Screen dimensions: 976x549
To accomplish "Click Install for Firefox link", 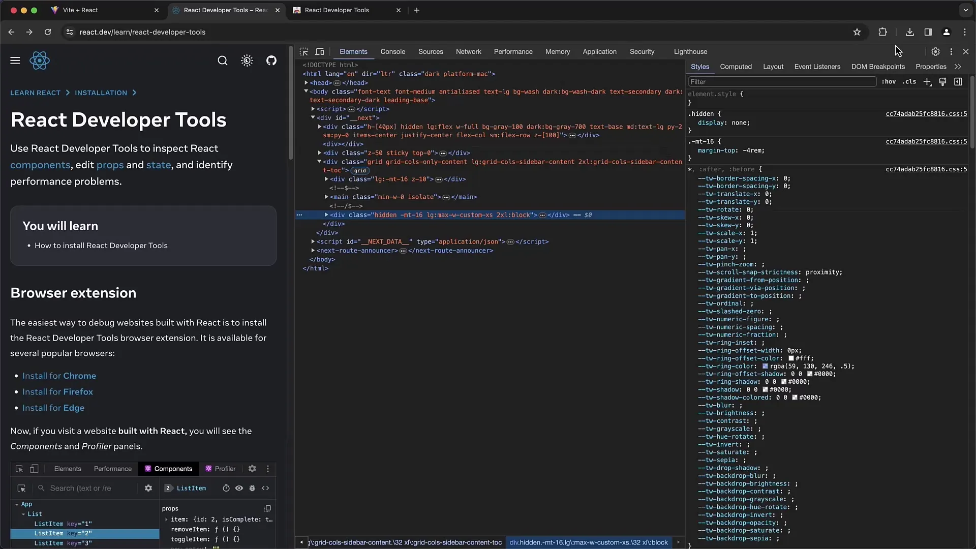I will (57, 391).
